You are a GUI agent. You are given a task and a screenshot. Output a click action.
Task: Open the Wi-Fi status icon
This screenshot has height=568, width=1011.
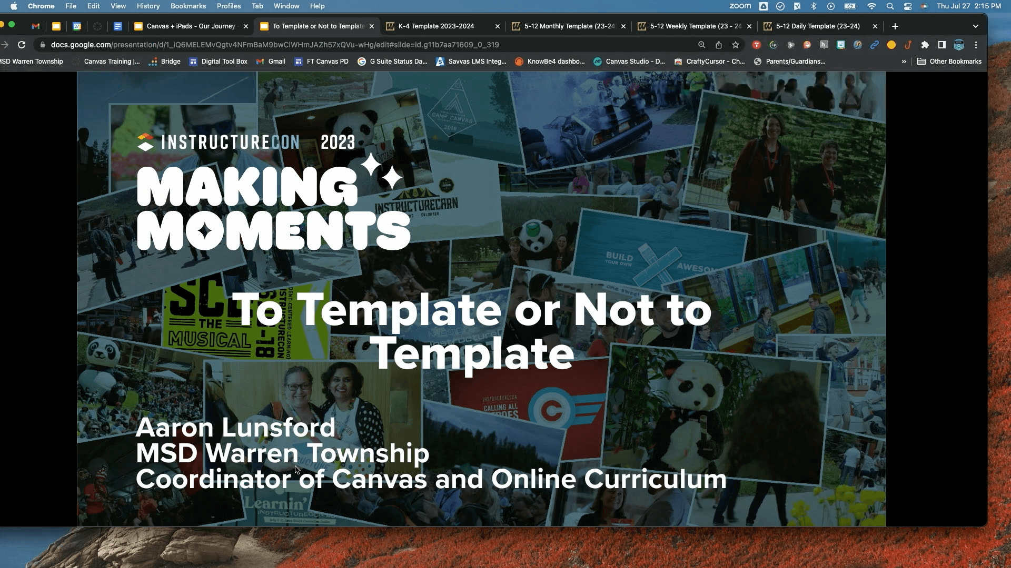coord(871,6)
